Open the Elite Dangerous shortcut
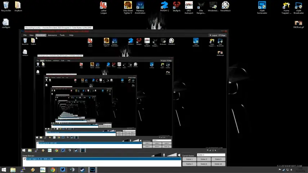 click(x=201, y=8)
